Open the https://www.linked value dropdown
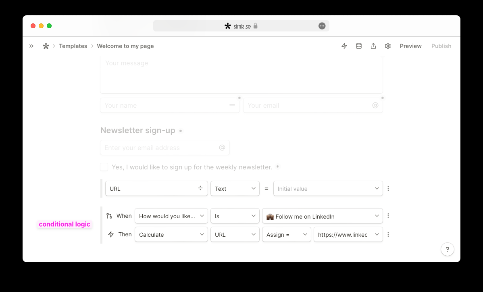483x292 pixels. [348, 234]
